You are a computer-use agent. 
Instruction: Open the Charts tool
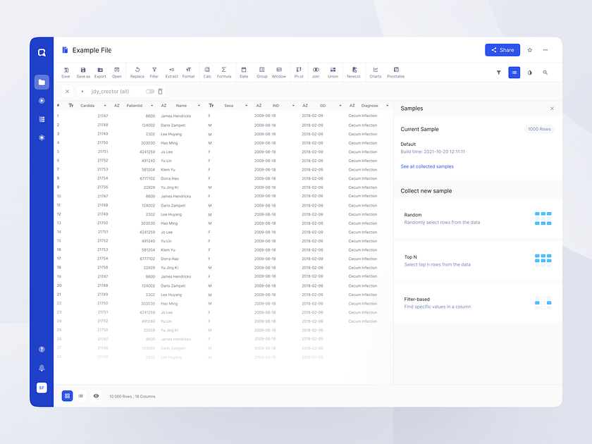click(374, 70)
